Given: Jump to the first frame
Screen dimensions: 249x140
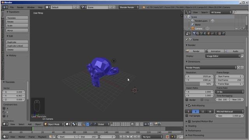Looking at the screenshot, I should pos(121,136).
